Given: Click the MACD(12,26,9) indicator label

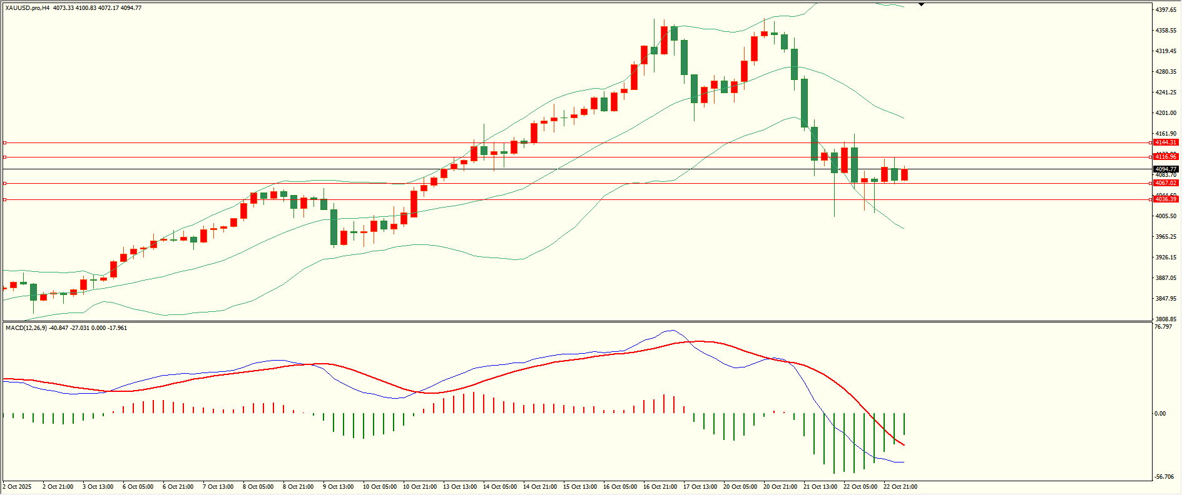Looking at the screenshot, I should click(26, 327).
